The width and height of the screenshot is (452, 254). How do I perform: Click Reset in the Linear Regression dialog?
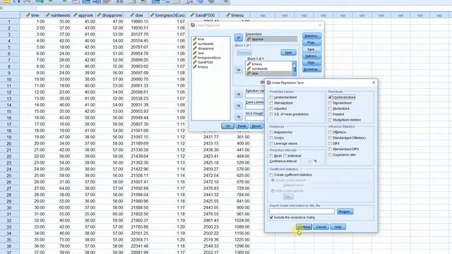(256, 126)
